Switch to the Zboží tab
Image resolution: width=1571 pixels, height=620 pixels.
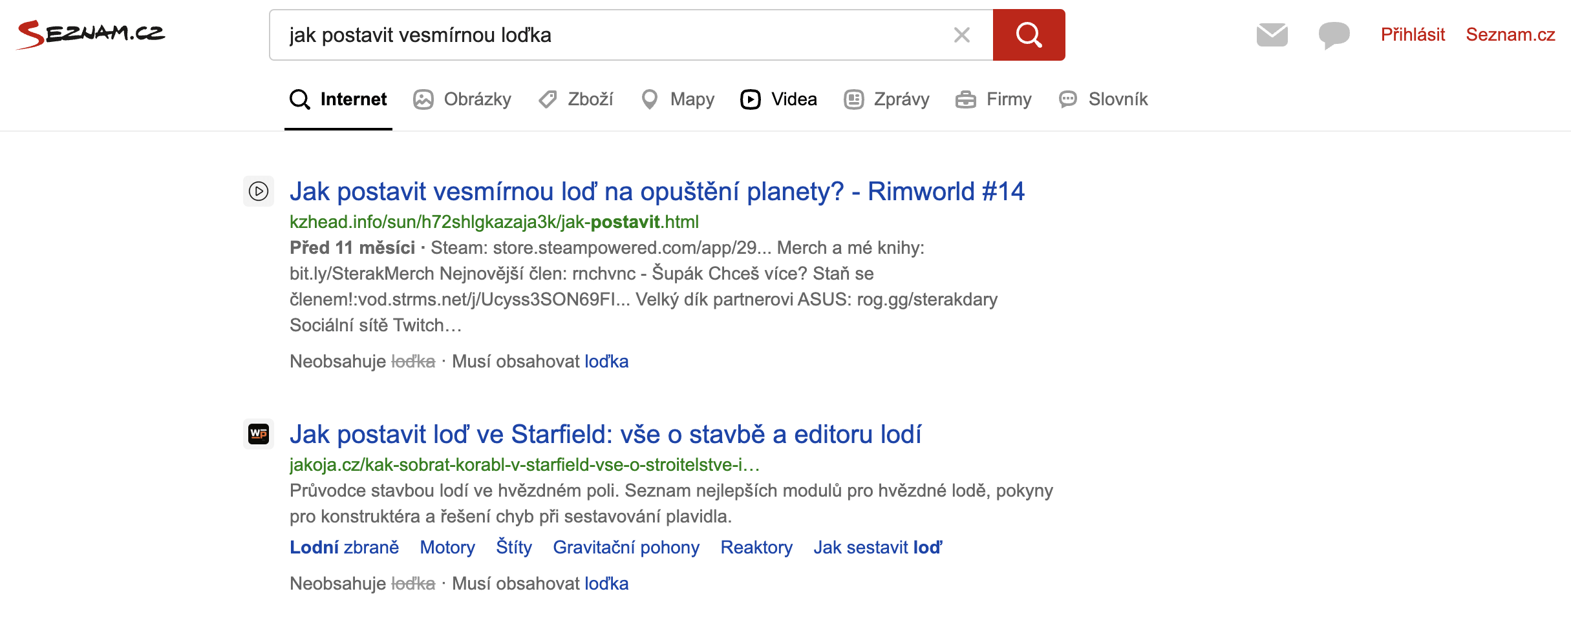click(x=575, y=99)
